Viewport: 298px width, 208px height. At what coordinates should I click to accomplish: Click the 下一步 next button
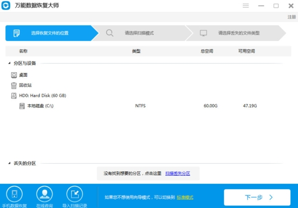[x=257, y=197]
